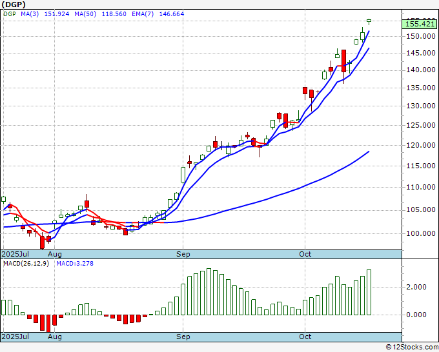Click the latest green candlestick near 155
Screen dimensions: 439x352
369,21
